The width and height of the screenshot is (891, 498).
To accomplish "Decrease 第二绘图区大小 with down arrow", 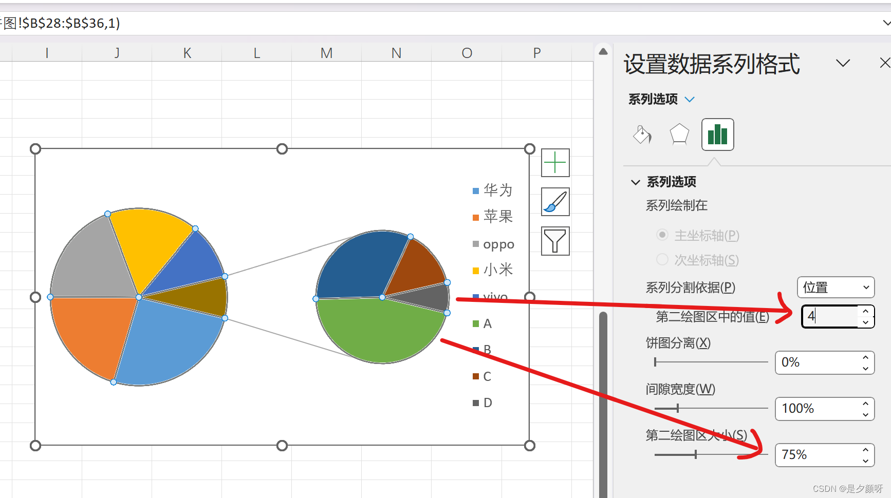I will [x=866, y=461].
